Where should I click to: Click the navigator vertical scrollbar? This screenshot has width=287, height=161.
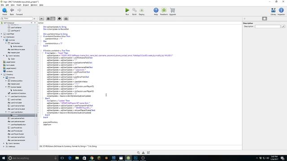[36, 90]
